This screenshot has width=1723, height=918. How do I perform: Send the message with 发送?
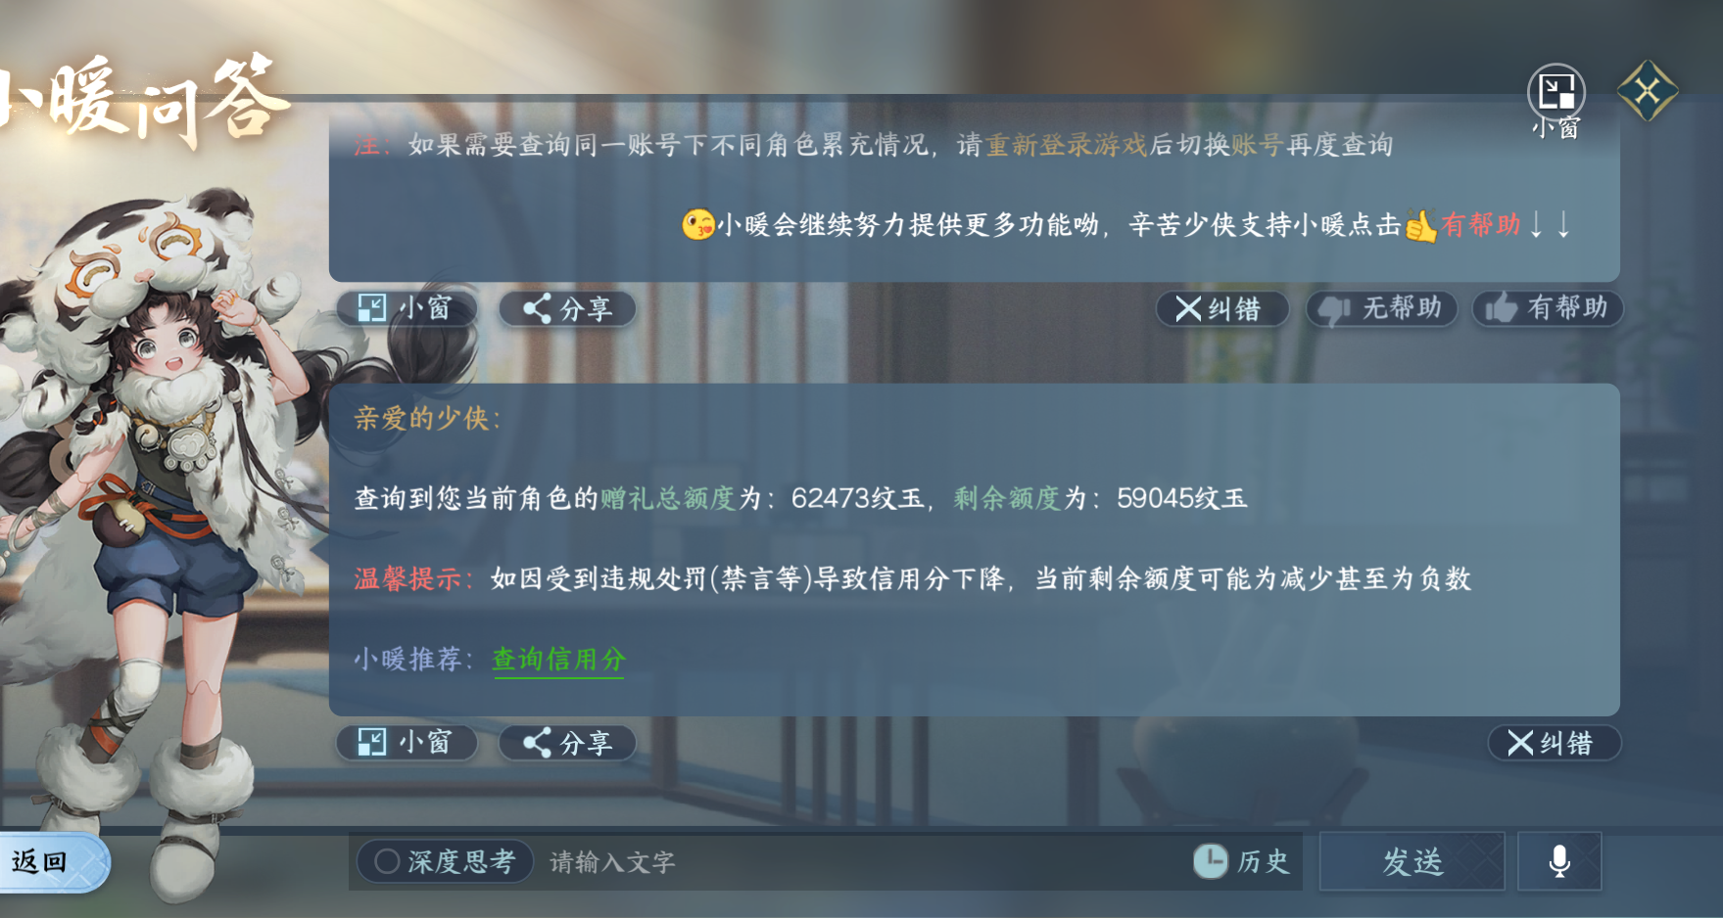(1412, 861)
